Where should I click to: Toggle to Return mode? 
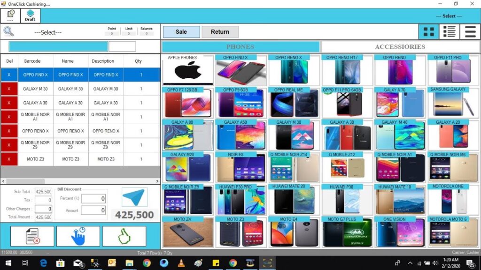pos(220,32)
